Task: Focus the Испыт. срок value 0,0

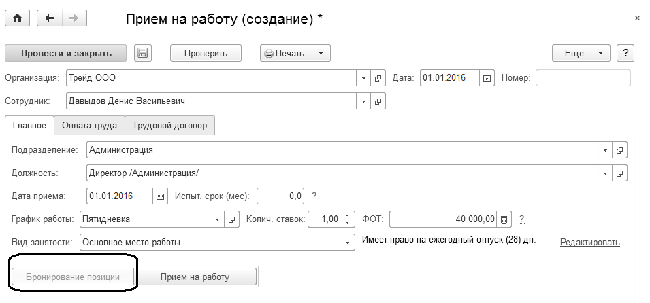Action: pyautogui.click(x=280, y=196)
